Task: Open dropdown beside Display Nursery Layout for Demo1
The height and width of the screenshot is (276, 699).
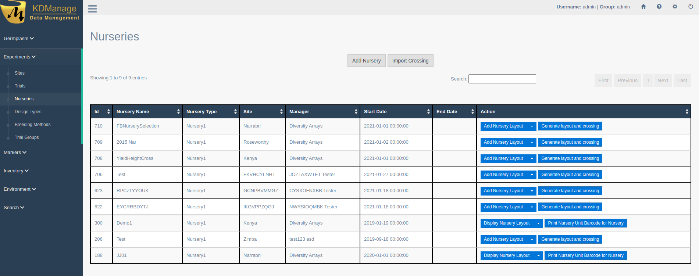Action: point(538,223)
